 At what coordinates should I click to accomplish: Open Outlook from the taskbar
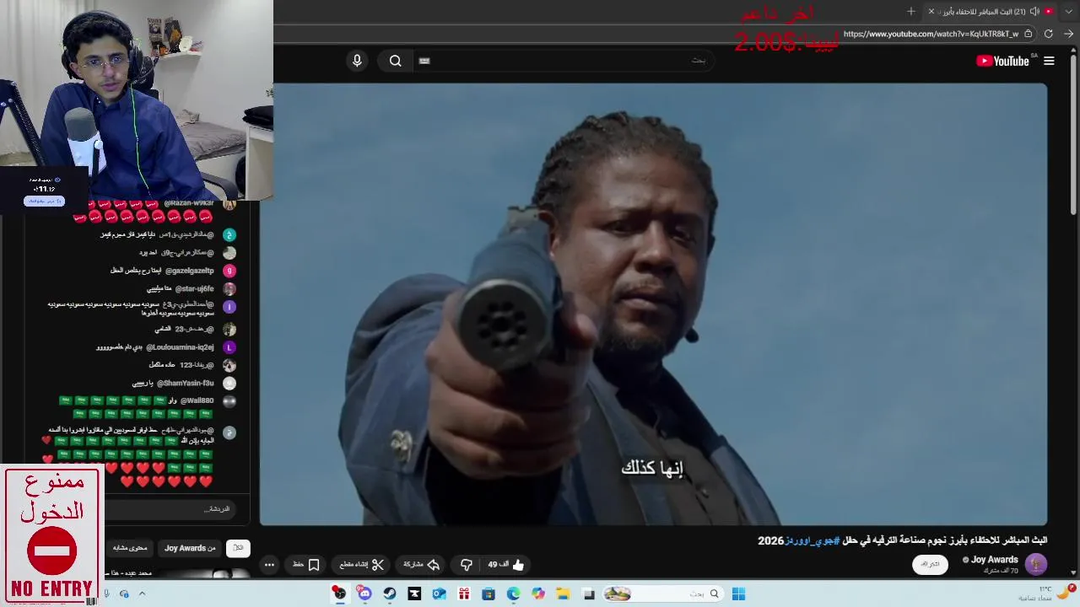tap(439, 594)
